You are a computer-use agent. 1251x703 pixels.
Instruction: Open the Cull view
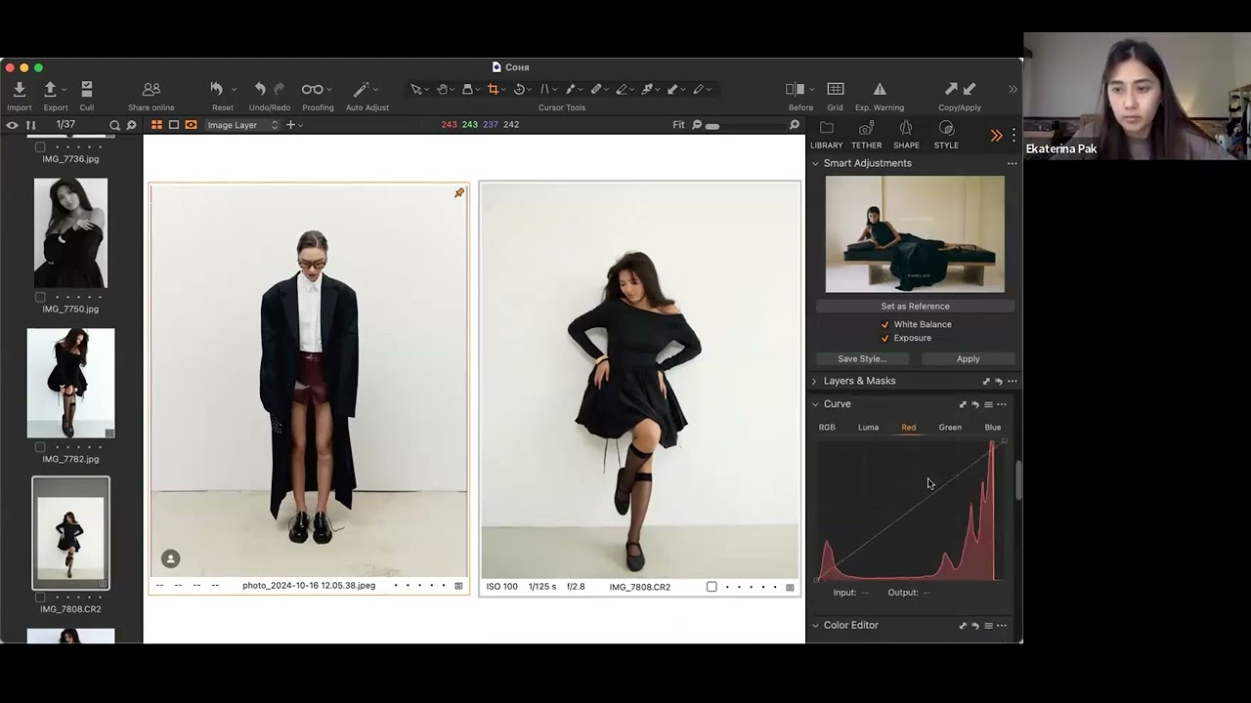point(87,89)
